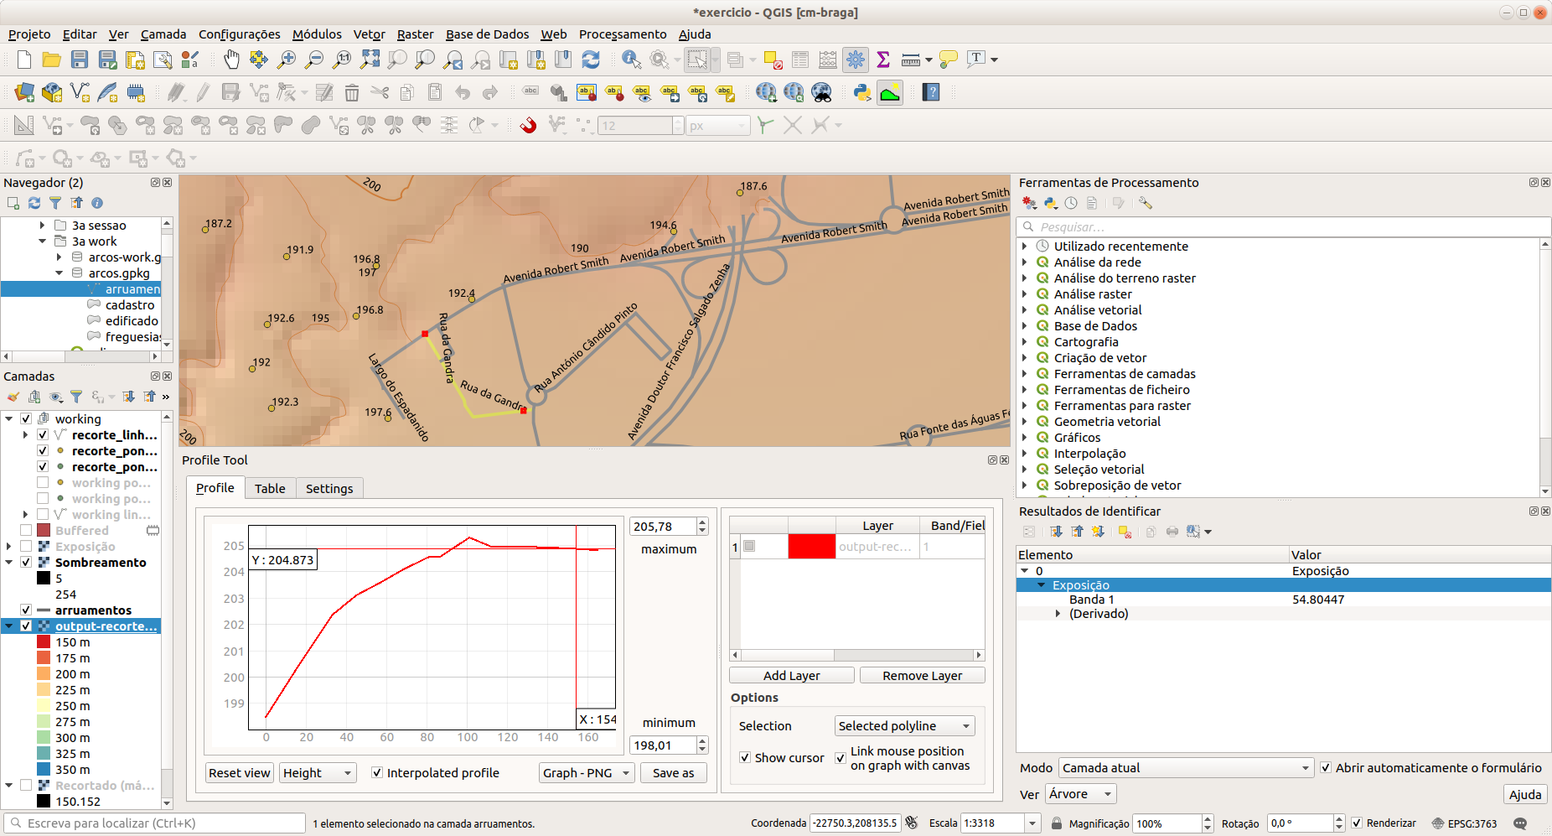Image resolution: width=1552 pixels, height=836 pixels.
Task: Open the Graph - PNG format dropdown
Action: (x=587, y=773)
